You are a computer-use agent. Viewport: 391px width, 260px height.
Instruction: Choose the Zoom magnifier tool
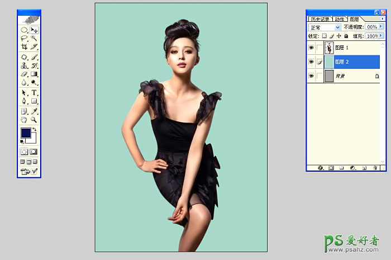tap(34, 120)
